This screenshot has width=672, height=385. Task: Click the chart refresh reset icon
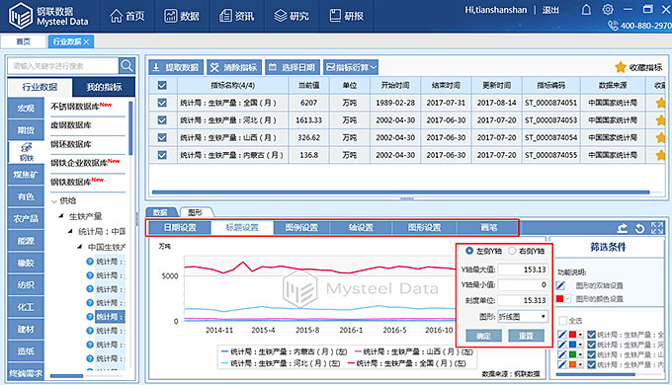pos(639,228)
